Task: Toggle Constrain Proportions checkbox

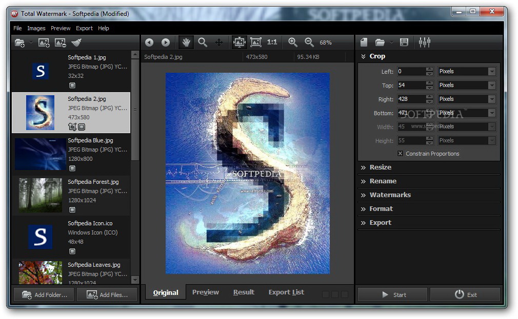Action: coord(400,154)
